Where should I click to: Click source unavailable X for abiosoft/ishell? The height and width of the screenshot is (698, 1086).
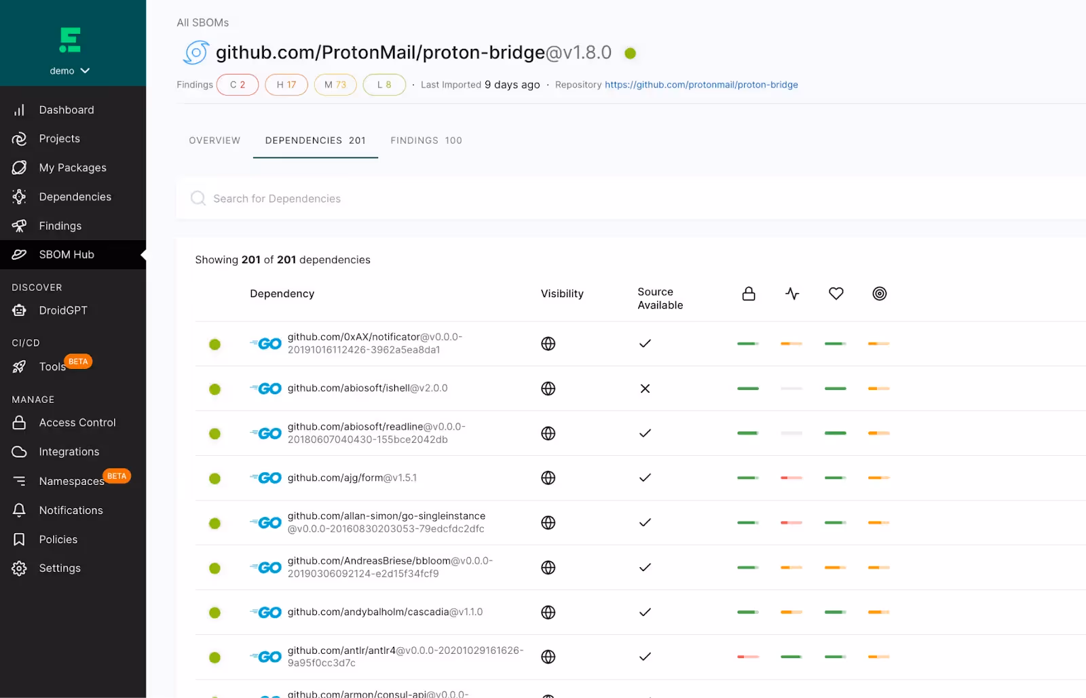(645, 389)
